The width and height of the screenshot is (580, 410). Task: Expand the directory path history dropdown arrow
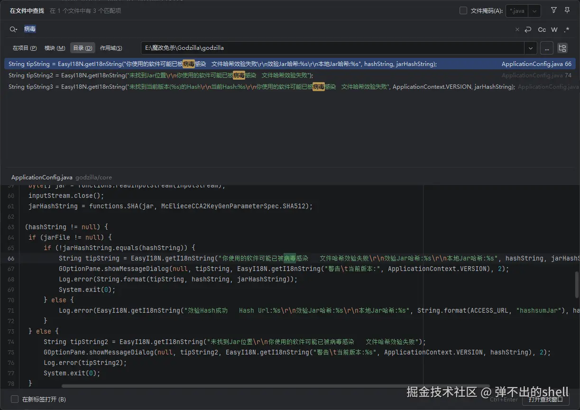[530, 48]
